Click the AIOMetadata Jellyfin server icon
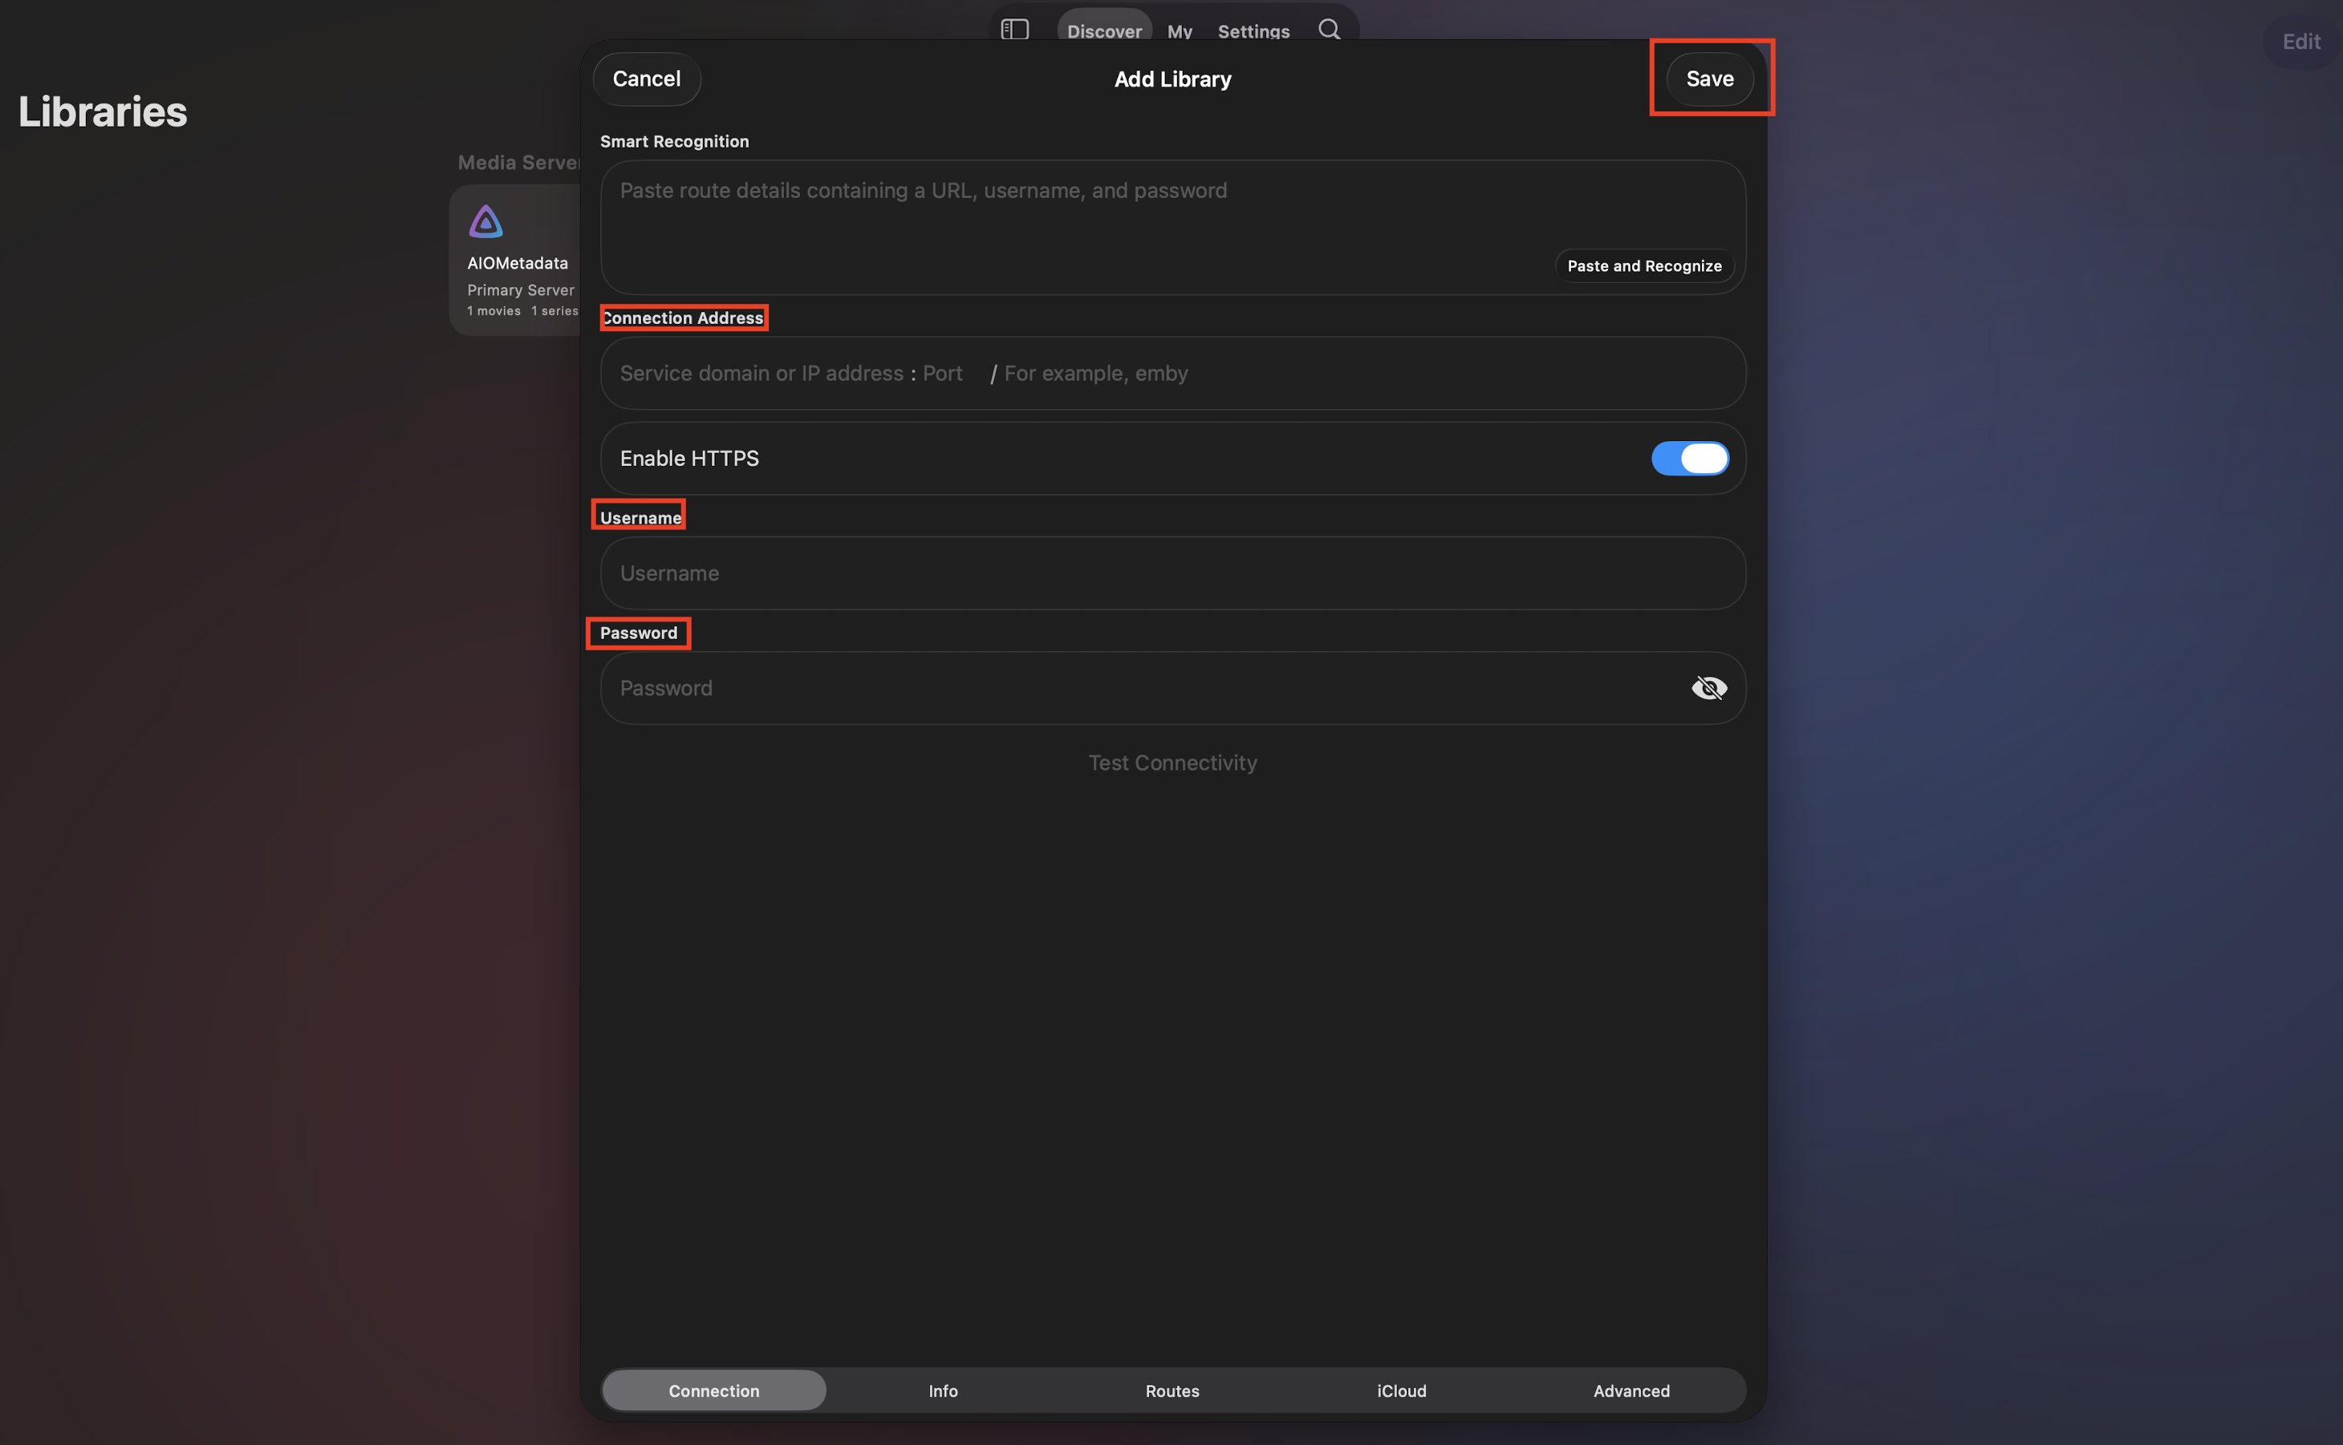 (485, 221)
